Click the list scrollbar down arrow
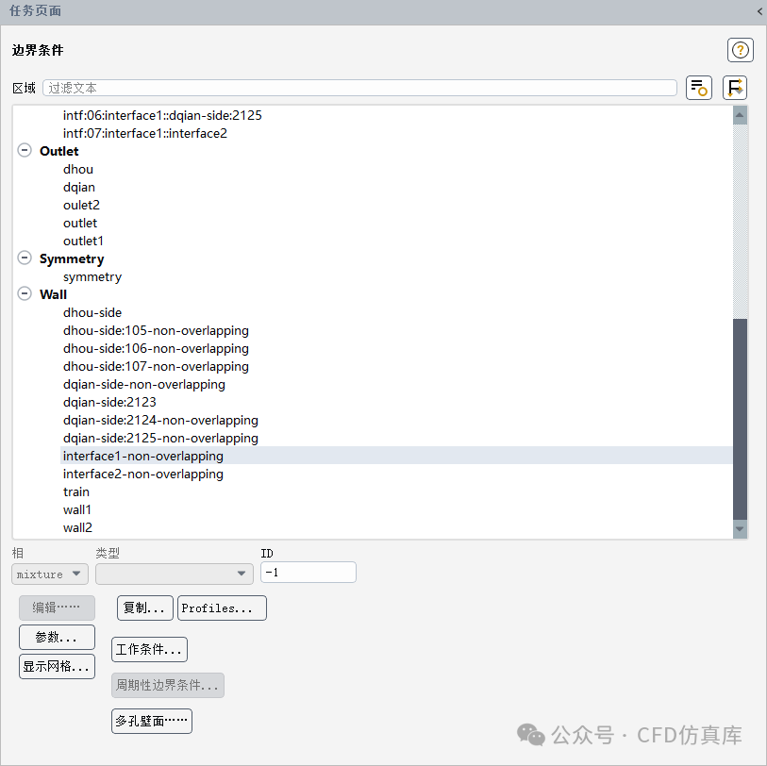 740,529
